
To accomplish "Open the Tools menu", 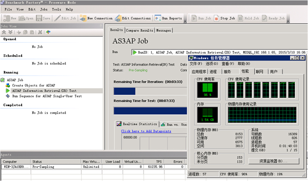I will [57, 9].
